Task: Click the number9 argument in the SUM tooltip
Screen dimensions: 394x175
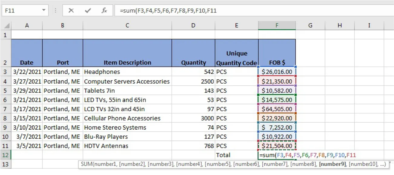Action: click(x=332, y=164)
